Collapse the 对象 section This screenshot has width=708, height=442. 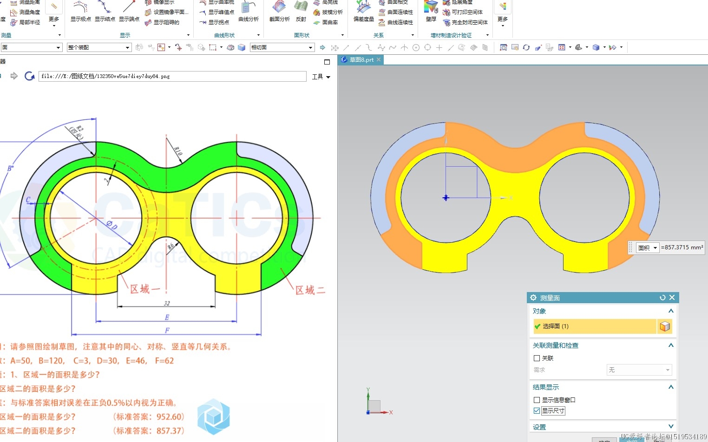tap(671, 311)
